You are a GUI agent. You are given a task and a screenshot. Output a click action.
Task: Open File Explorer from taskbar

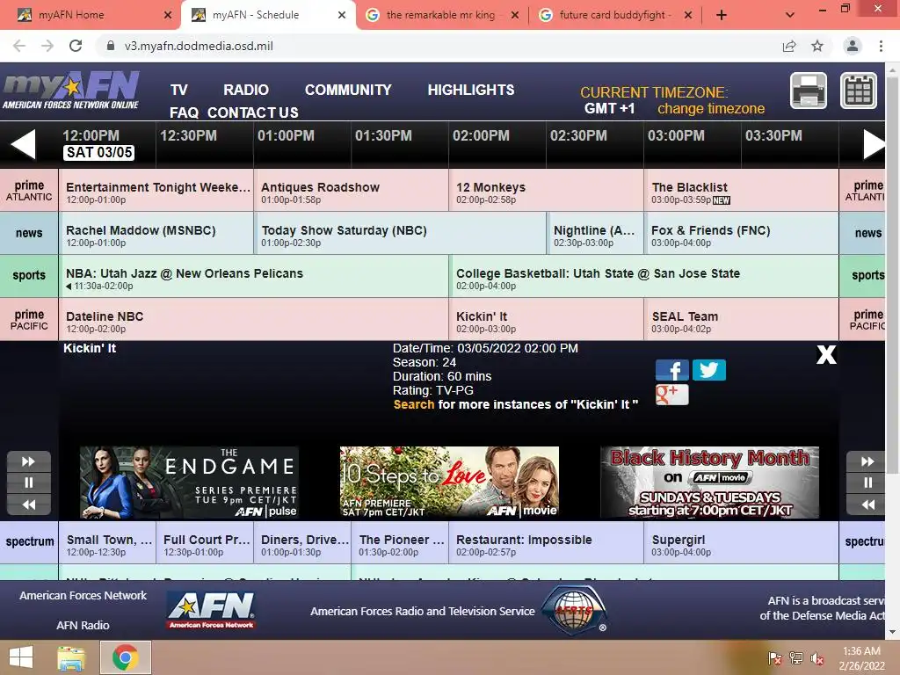click(x=70, y=657)
